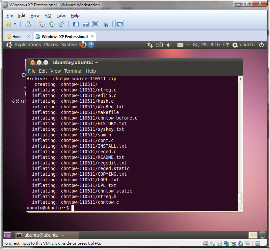Click the keyboard/mouse USB status icon

[x=247, y=243]
